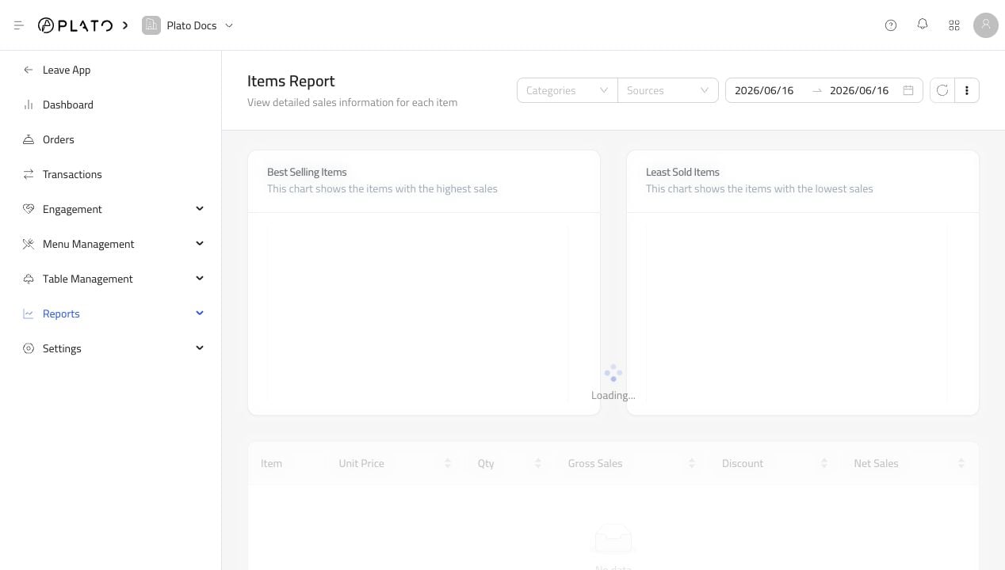Open the calendar date picker icon
The image size is (1005, 570).
[908, 90]
